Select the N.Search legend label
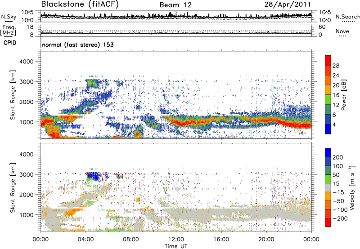 347,17
